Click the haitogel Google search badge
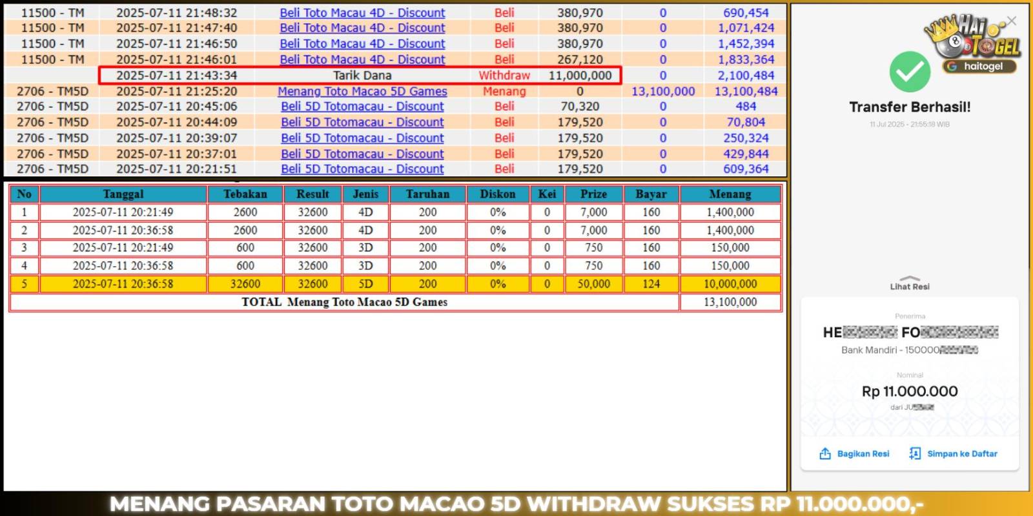1033x516 pixels. (x=979, y=66)
